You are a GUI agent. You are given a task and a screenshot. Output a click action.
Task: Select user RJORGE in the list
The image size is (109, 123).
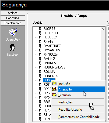click(50, 29)
